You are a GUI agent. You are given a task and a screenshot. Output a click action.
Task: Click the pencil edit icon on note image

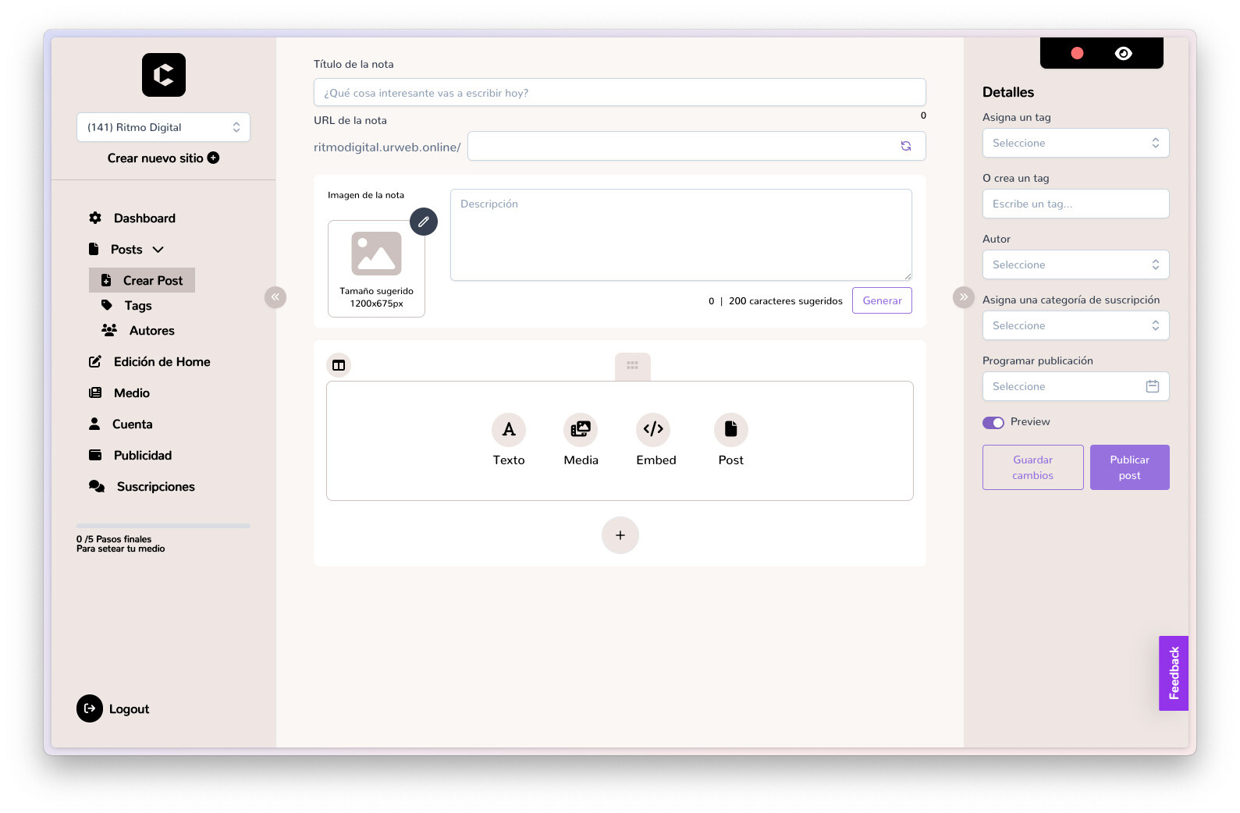(x=424, y=222)
